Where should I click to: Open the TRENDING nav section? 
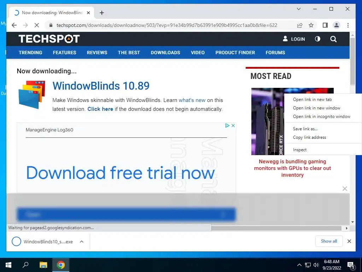coord(30,52)
